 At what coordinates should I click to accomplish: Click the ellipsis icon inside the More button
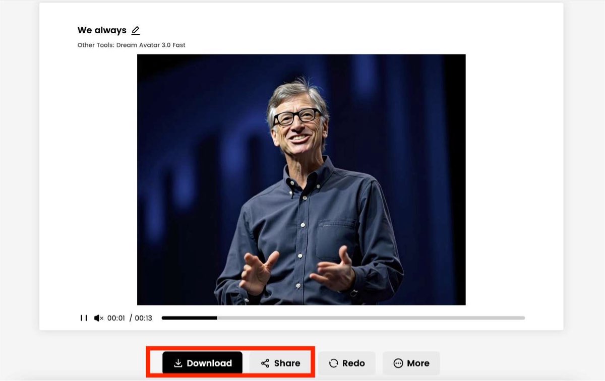398,363
